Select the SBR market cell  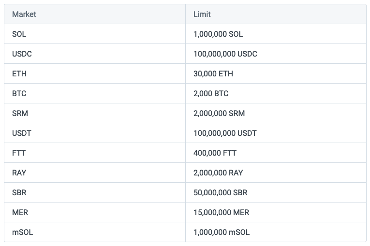pos(95,192)
